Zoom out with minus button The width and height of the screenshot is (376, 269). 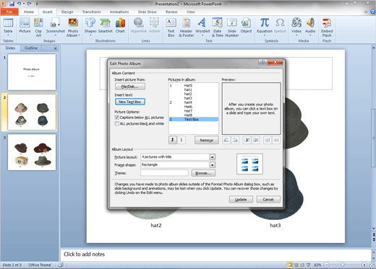327,265
